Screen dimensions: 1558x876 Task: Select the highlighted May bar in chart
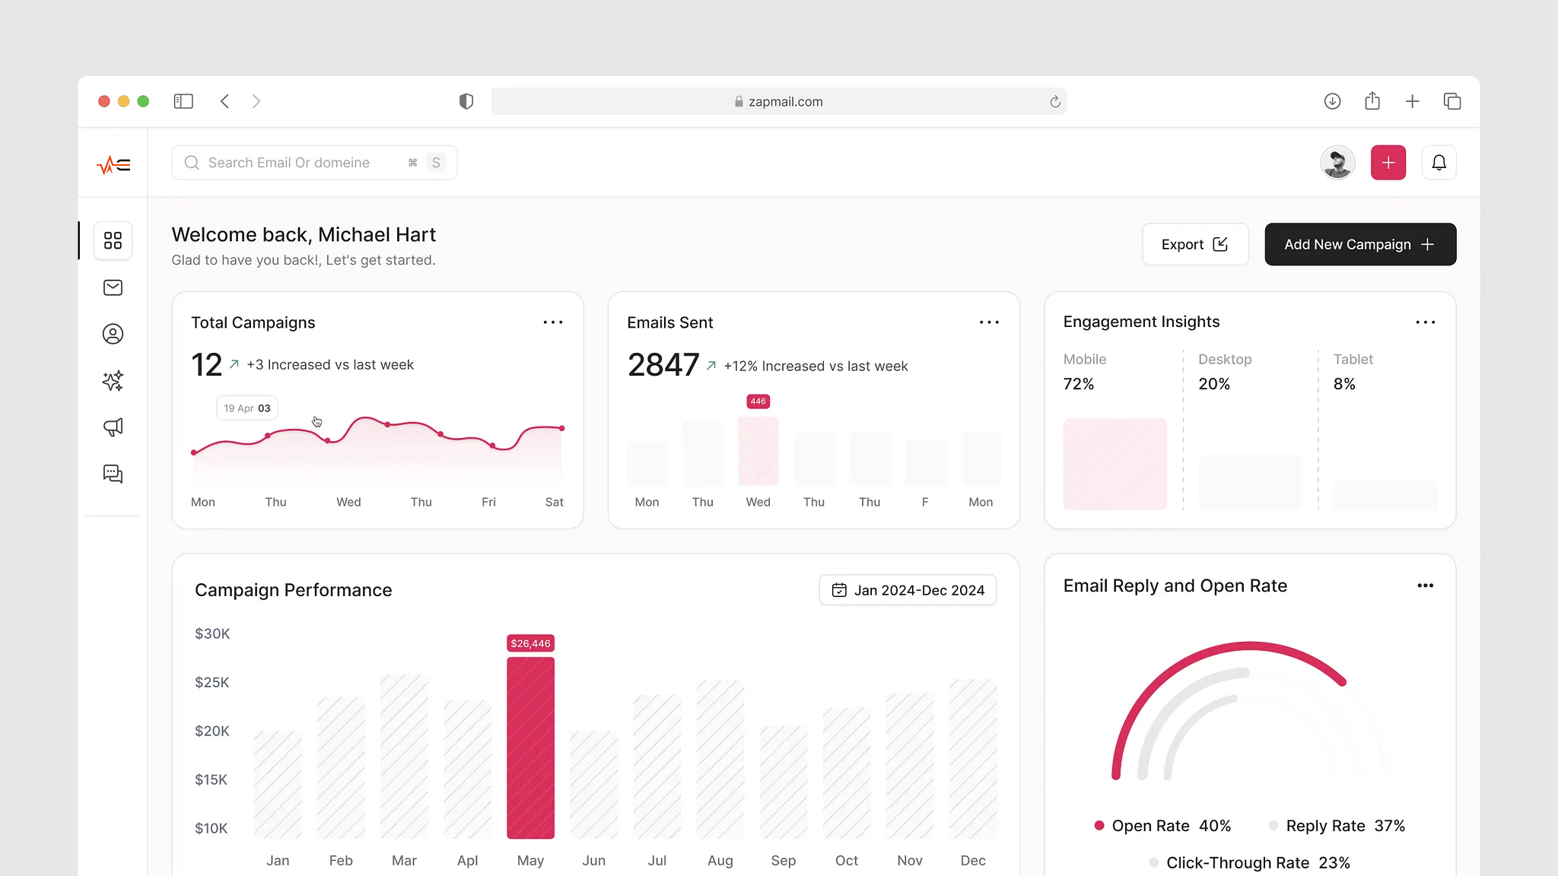[x=530, y=747]
